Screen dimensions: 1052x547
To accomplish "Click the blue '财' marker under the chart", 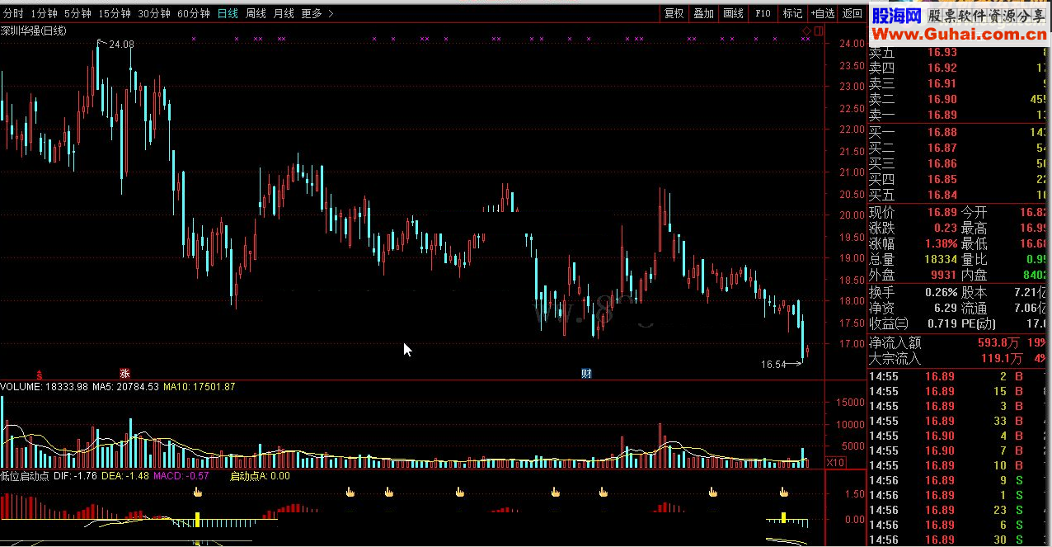I will (586, 373).
